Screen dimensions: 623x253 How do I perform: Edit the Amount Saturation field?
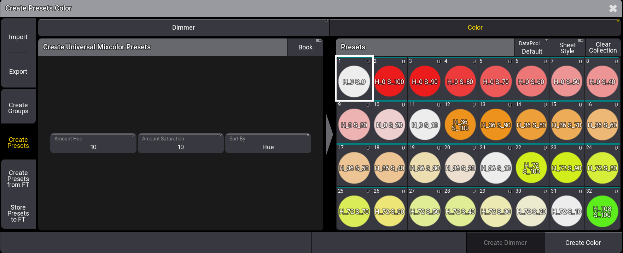point(181,143)
